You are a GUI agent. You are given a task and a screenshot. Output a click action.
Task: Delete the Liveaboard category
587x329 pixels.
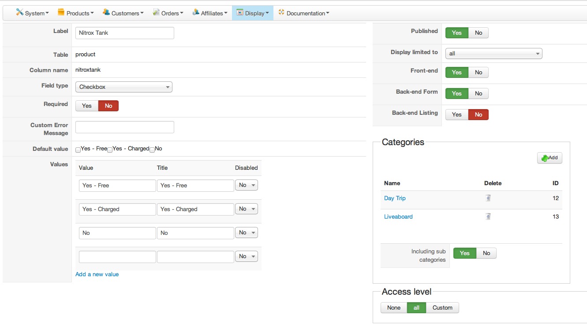coord(488,217)
